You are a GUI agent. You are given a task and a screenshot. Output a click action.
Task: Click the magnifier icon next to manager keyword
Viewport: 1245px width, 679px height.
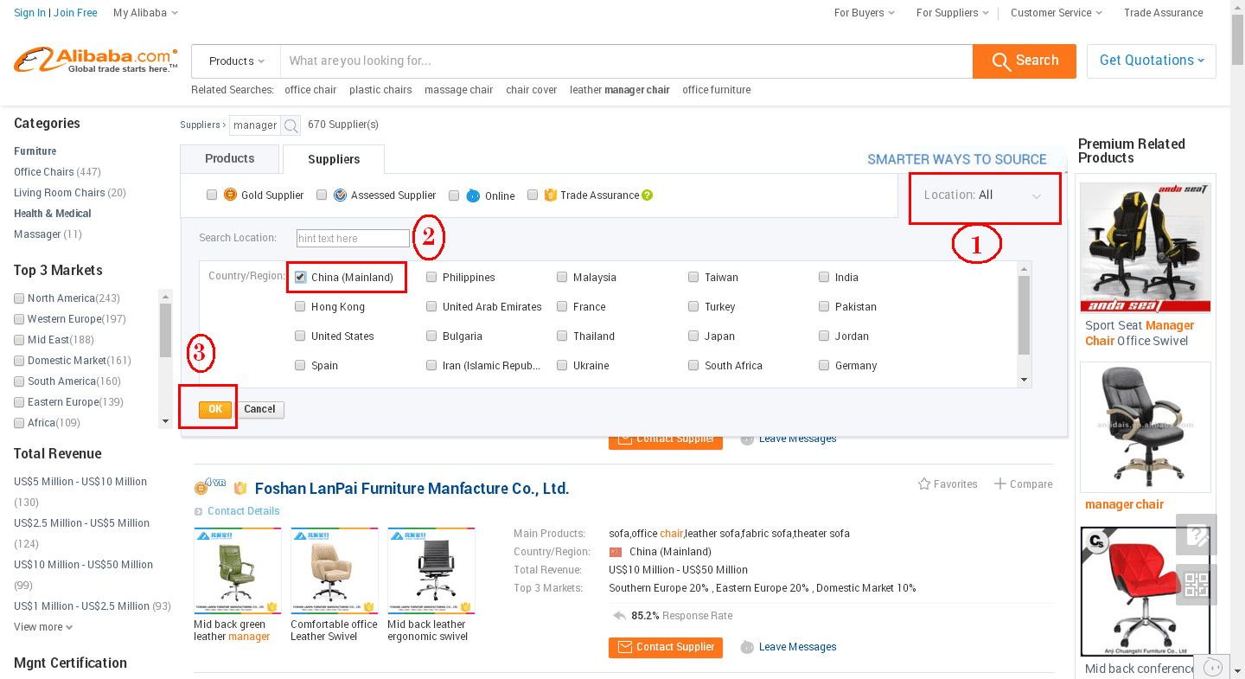click(291, 125)
